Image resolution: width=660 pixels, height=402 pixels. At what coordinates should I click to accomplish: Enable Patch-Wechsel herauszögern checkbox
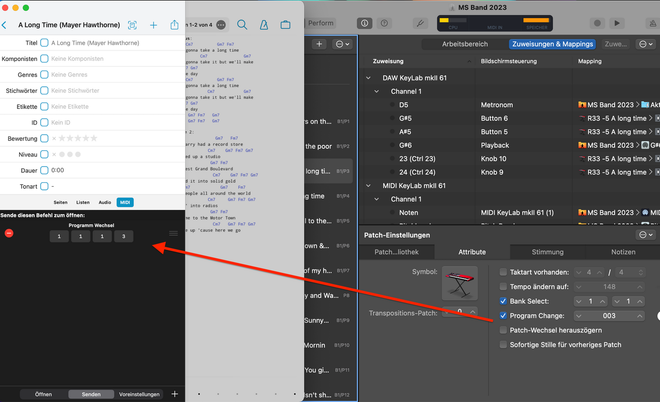click(503, 330)
